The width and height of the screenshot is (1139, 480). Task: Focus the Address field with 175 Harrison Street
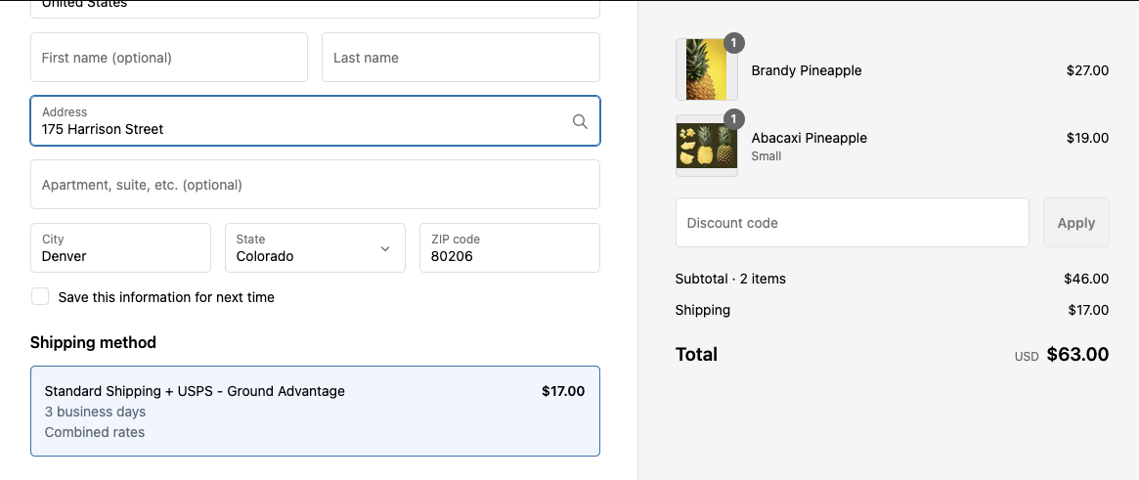coord(293,121)
